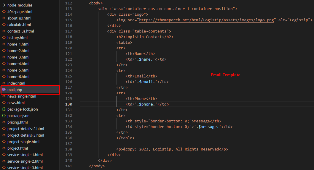The height and width of the screenshot is (170, 314).
Task: Open the contact-us.html file
Action: tap(20, 31)
